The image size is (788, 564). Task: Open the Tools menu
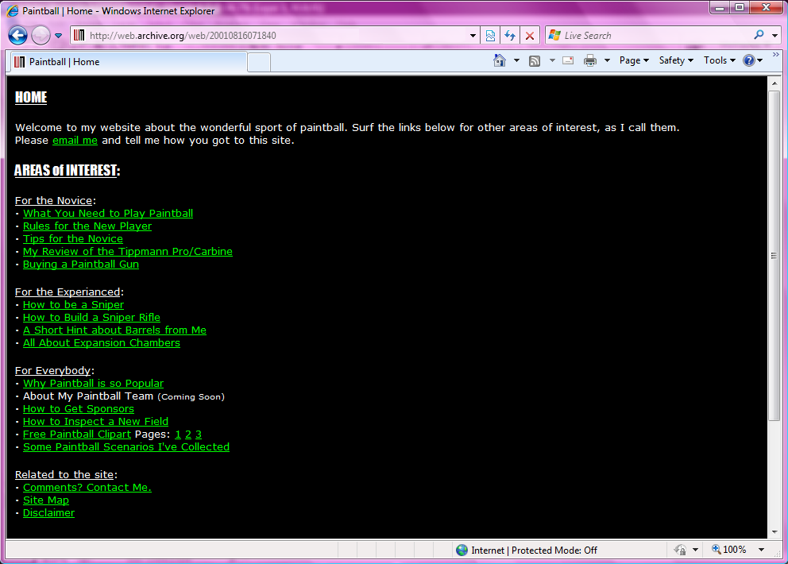click(x=719, y=60)
